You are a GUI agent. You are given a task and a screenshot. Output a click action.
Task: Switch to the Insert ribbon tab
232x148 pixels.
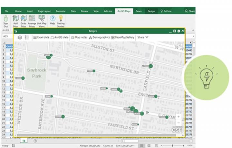coord(30,11)
